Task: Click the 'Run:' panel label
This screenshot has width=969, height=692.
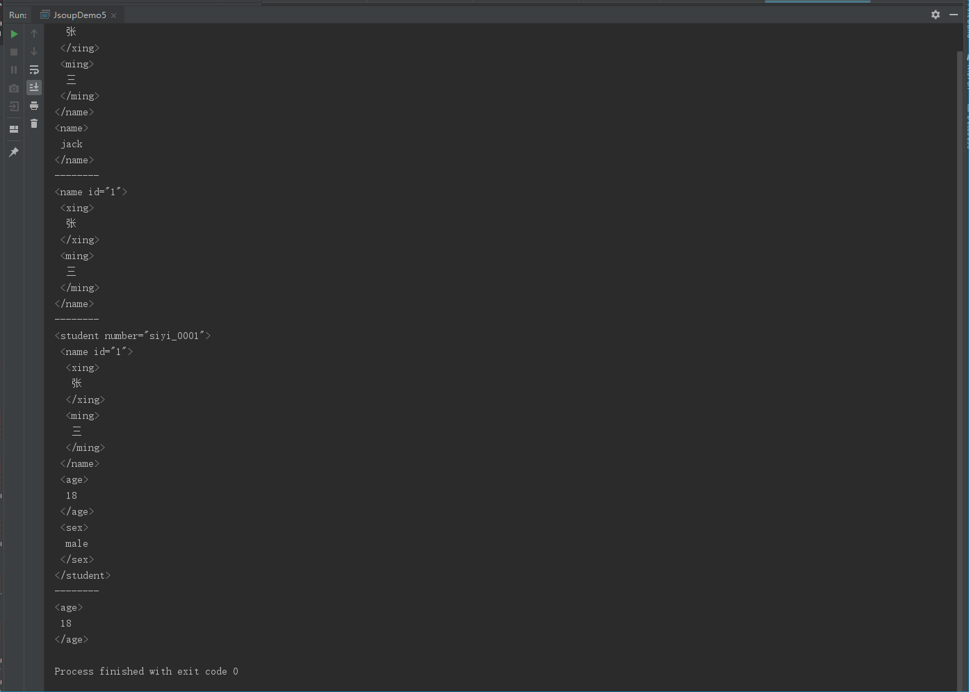Action: [18, 15]
